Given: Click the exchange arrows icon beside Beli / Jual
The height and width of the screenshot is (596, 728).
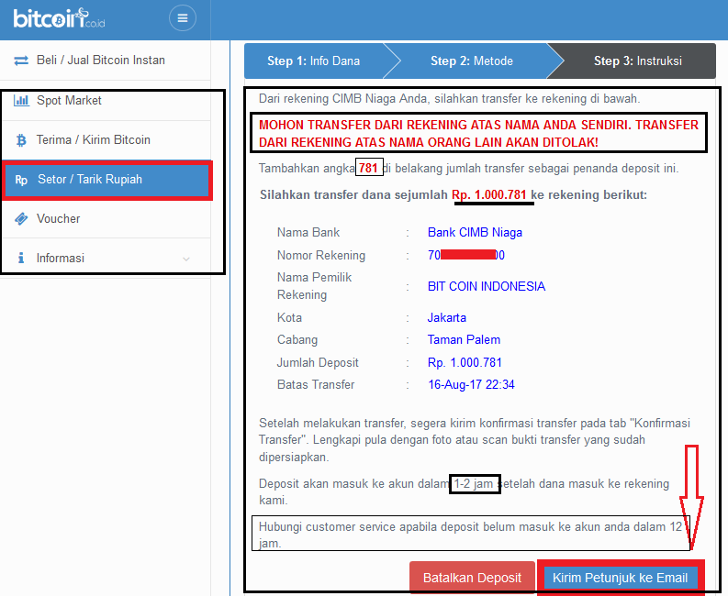Looking at the screenshot, I should click(21, 61).
